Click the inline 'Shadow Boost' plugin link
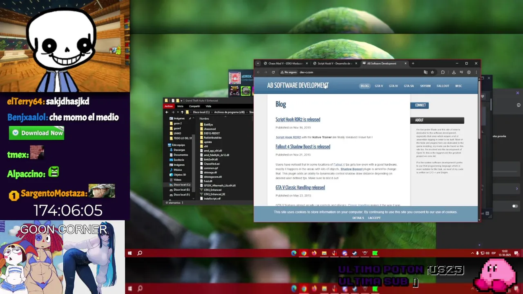 [x=351, y=169]
